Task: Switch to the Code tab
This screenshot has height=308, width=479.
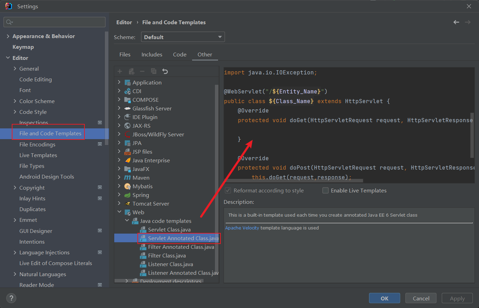Action: (x=180, y=54)
